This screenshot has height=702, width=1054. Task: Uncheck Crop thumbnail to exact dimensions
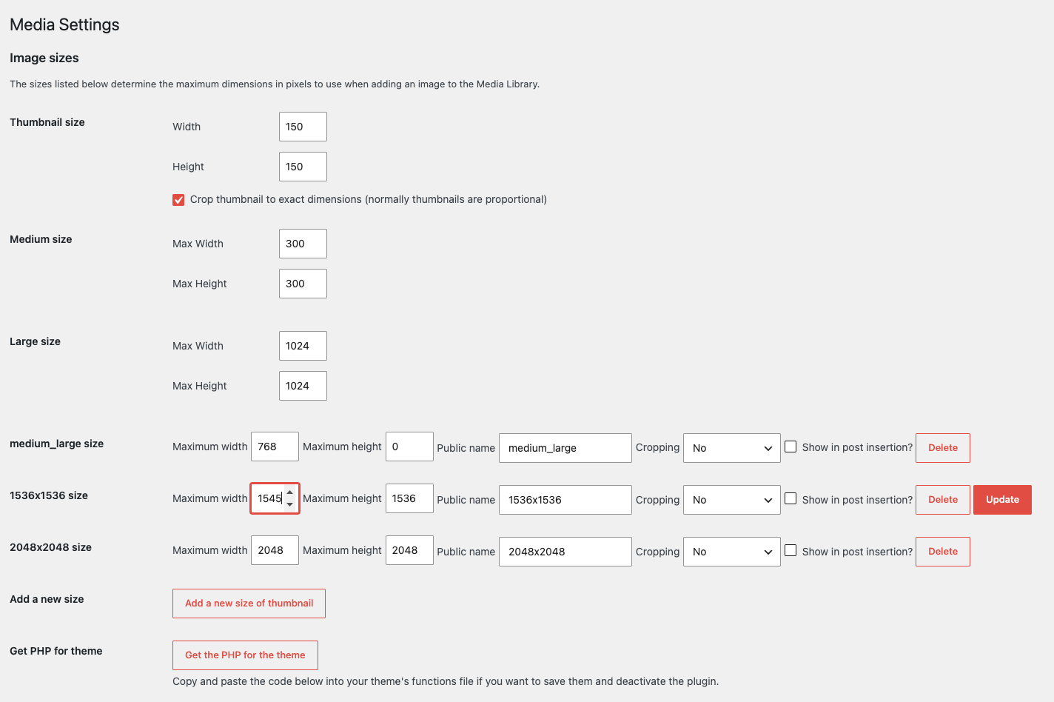pos(178,200)
